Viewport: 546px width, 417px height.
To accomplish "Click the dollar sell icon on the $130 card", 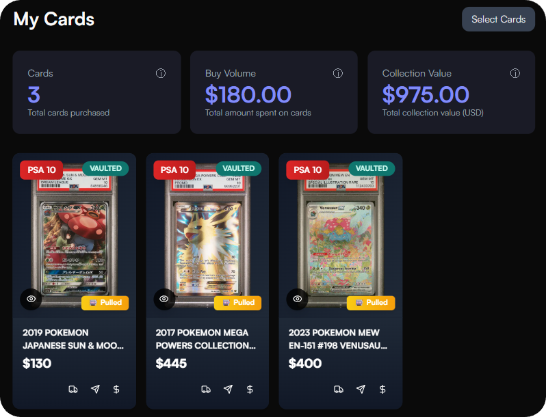I will [116, 389].
